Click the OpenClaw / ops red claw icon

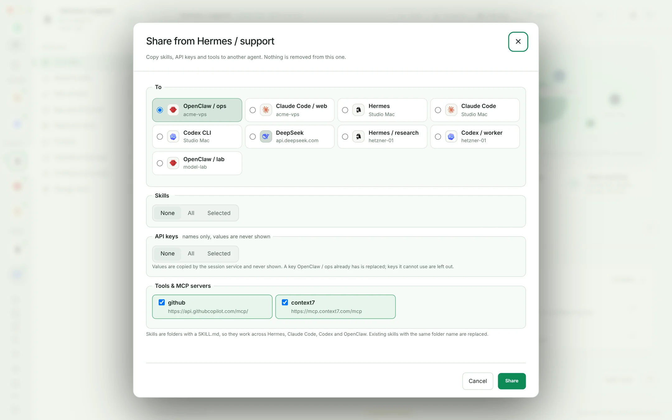[x=173, y=110]
